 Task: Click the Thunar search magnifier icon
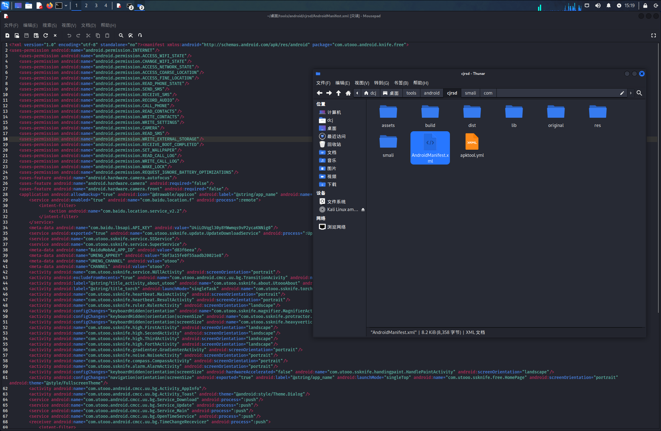(639, 93)
